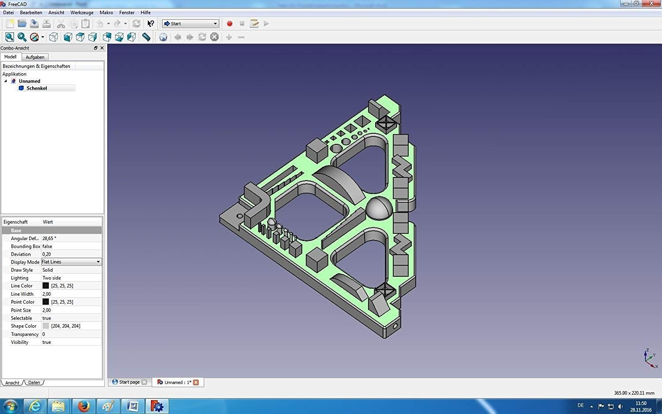Select the measure distance ruler tool
Image resolution: width=662 pixels, height=414 pixels.
pyautogui.click(x=146, y=38)
